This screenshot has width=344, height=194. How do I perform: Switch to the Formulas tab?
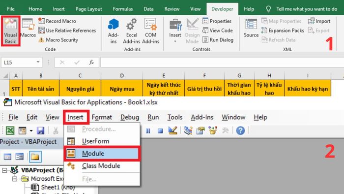(123, 9)
